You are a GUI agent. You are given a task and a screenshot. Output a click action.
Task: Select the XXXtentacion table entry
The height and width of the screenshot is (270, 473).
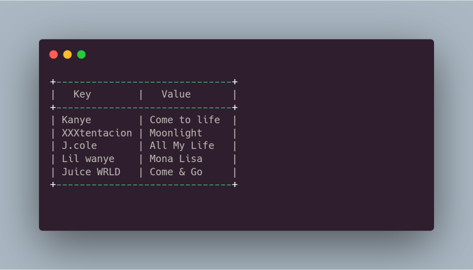pyautogui.click(x=97, y=133)
